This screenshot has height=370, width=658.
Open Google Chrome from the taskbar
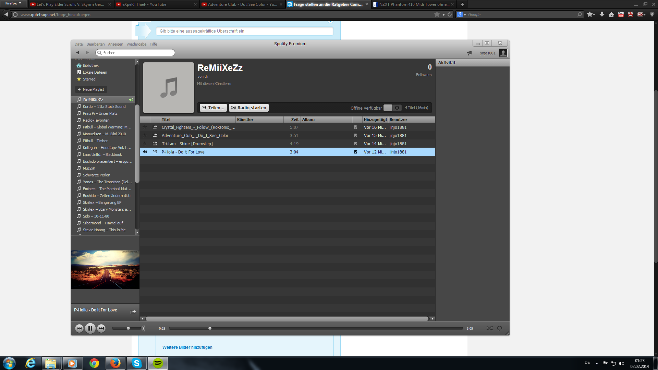94,363
